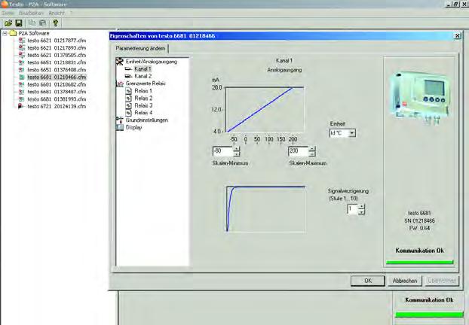Collapse the P2A Software tree node
Screen dimensions: 469x325
[5, 33]
